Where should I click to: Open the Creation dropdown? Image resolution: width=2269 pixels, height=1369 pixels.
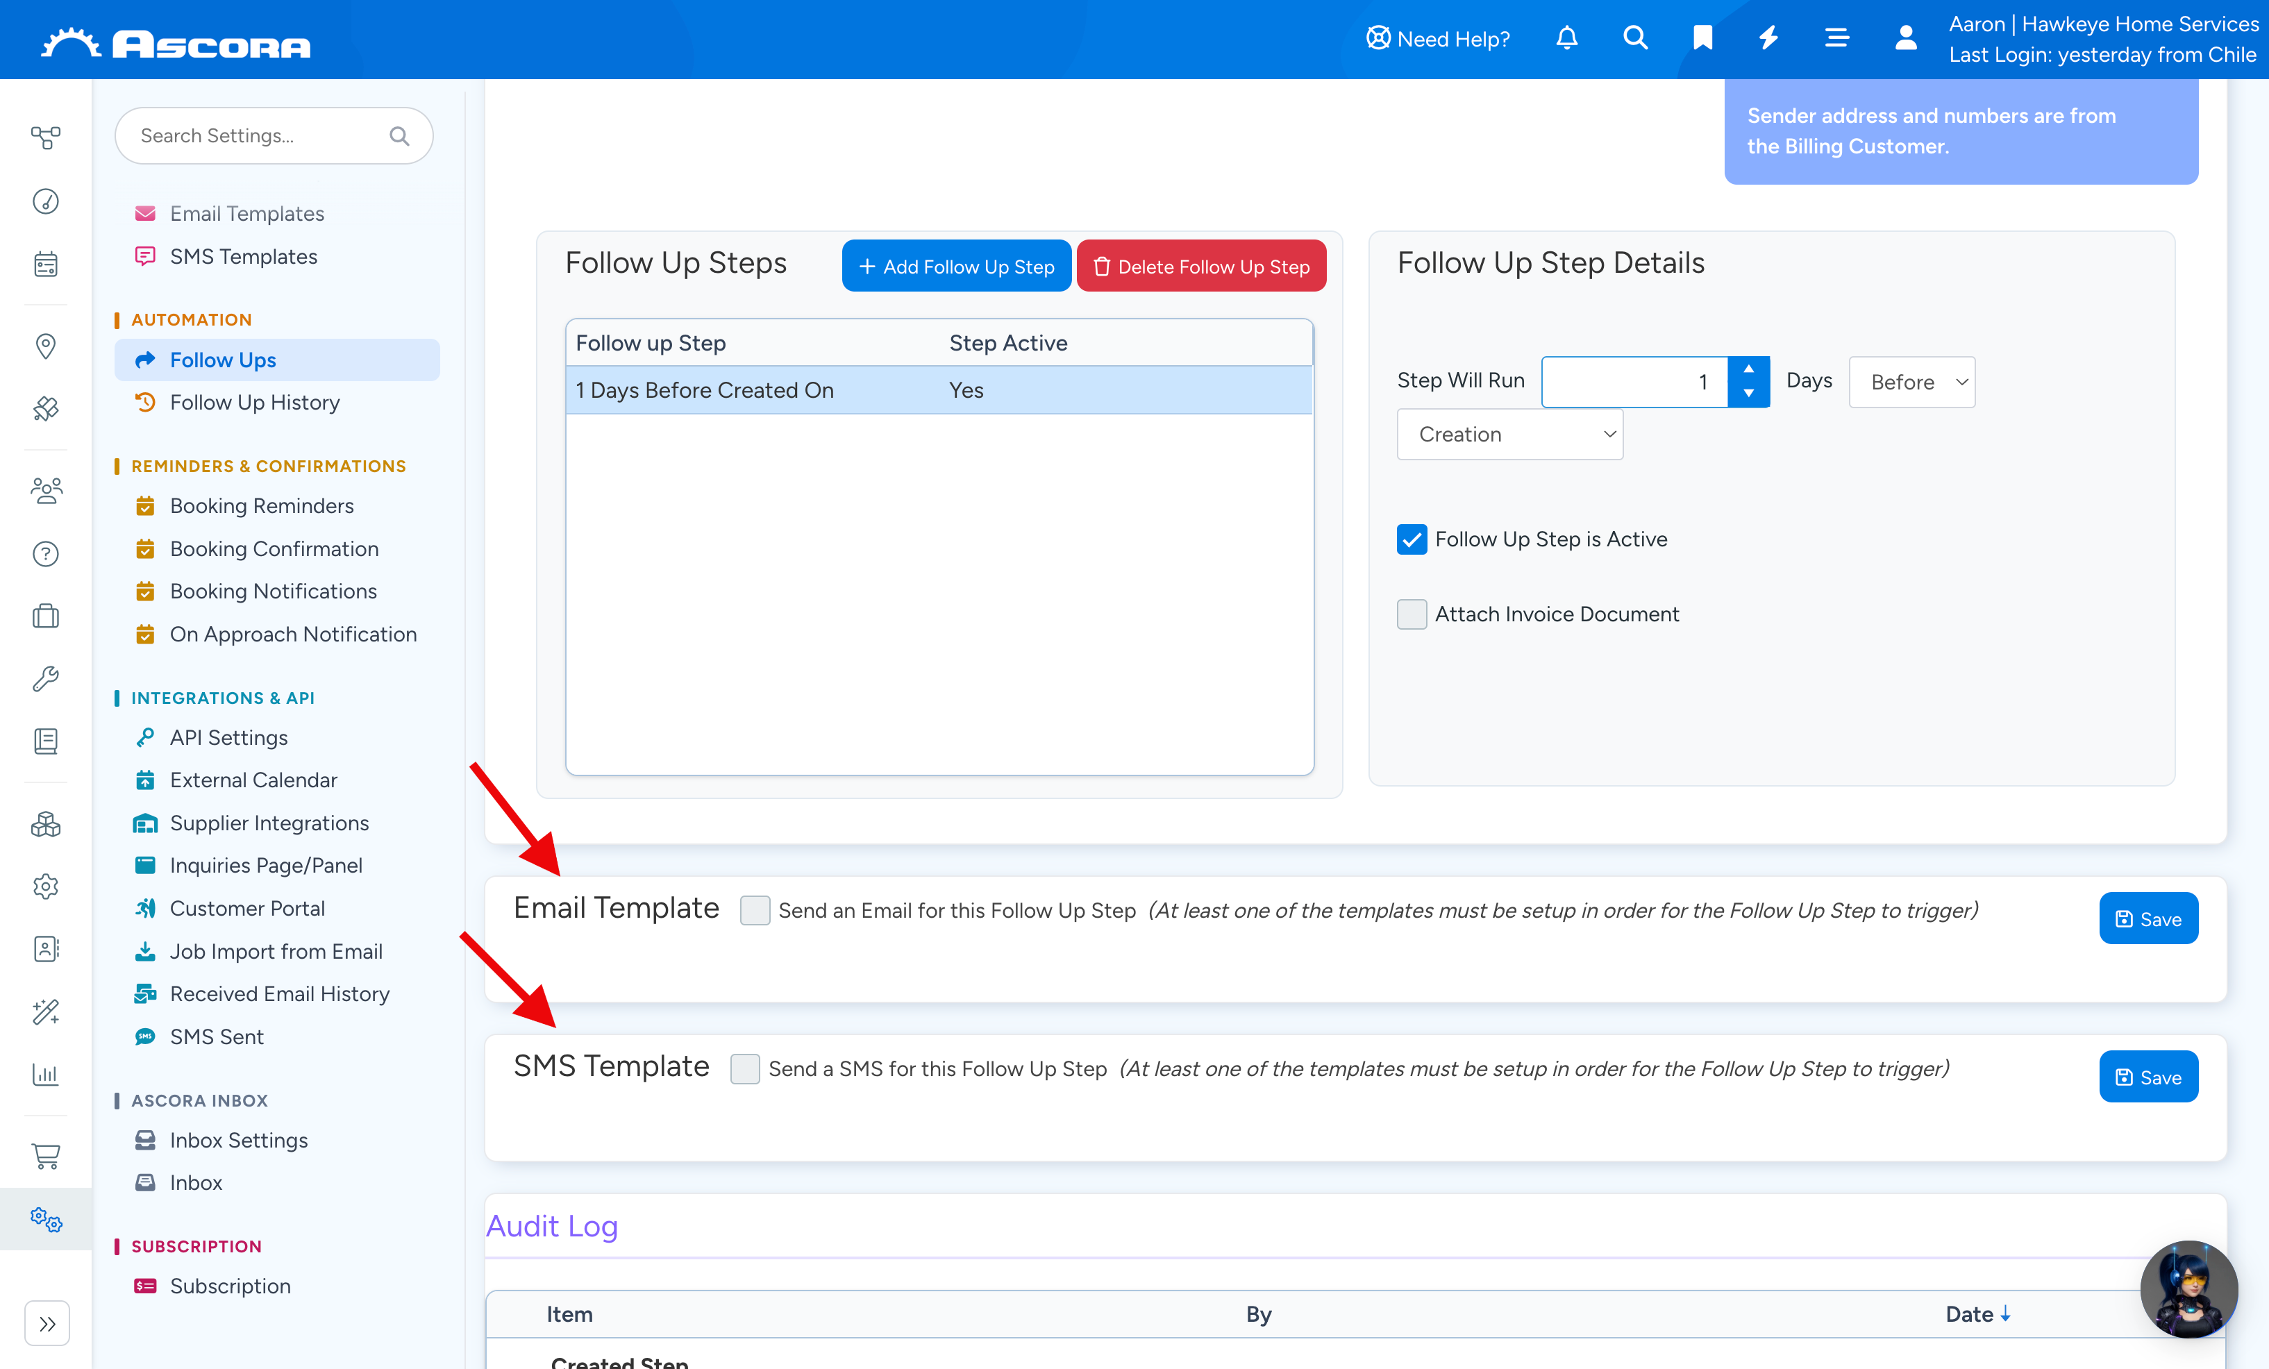point(1509,435)
